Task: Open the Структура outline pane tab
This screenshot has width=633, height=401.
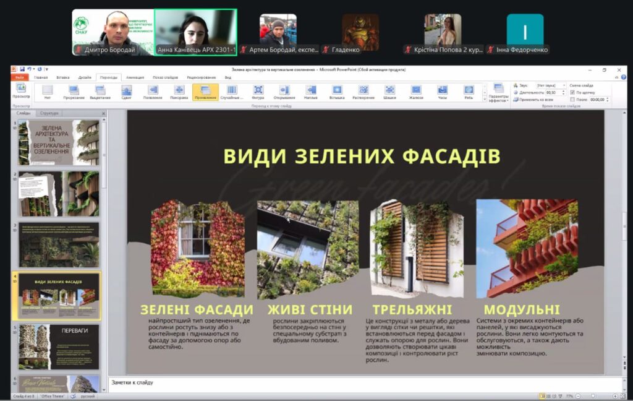Action: (49, 113)
